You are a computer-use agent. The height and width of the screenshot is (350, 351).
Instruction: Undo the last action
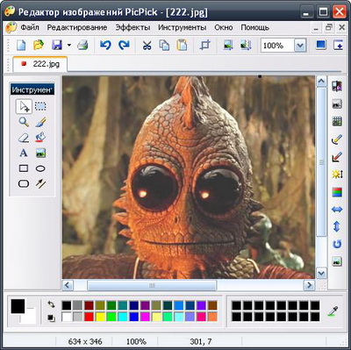[105, 46]
